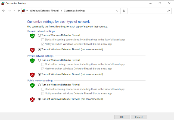Click green shield icon under Private settings
Image resolution: width=174 pixels, height=120 pixels.
click(32, 61)
